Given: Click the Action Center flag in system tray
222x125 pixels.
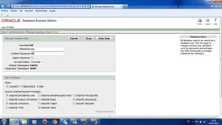Looking at the screenshot, I should tap(197, 122).
